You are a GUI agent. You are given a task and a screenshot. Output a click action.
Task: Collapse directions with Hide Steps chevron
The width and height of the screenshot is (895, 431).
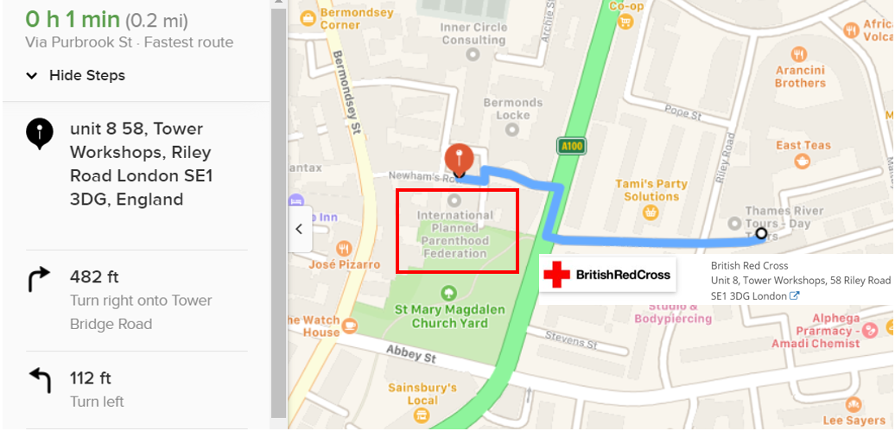pos(33,76)
